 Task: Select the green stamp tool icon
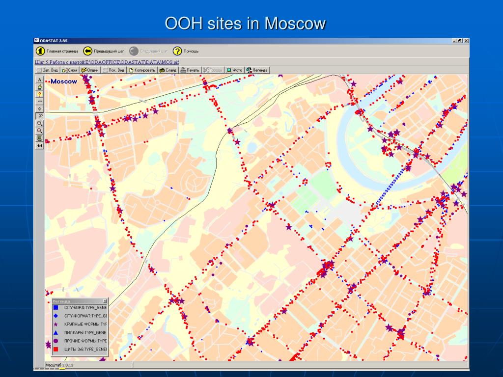[39, 87]
